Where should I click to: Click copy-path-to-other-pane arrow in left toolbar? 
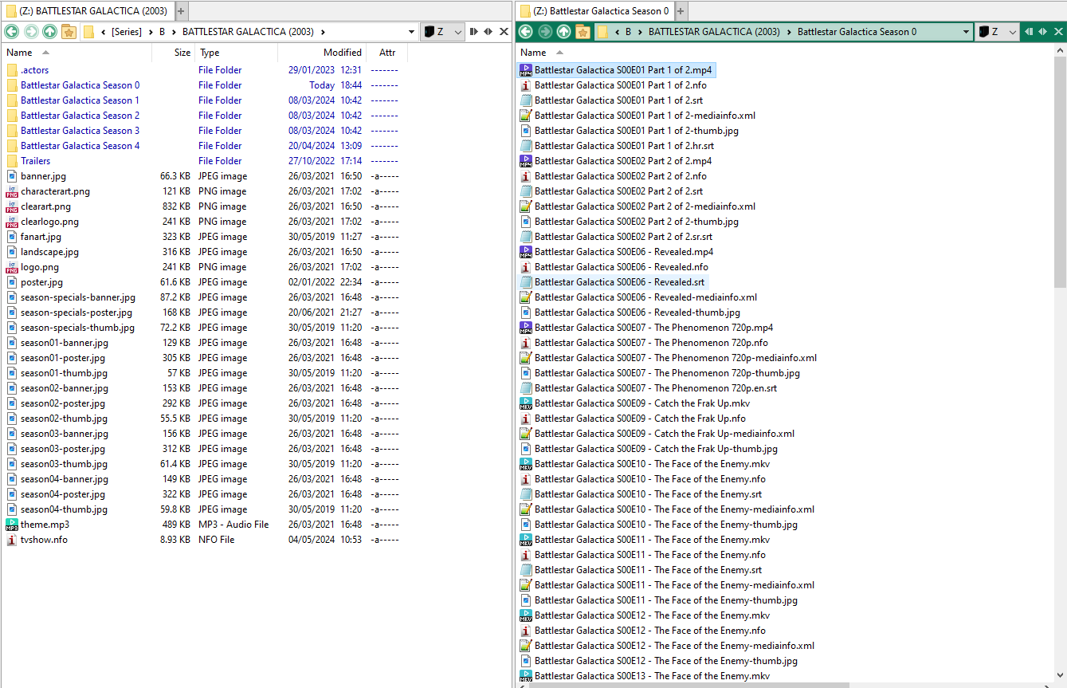pyautogui.click(x=473, y=32)
